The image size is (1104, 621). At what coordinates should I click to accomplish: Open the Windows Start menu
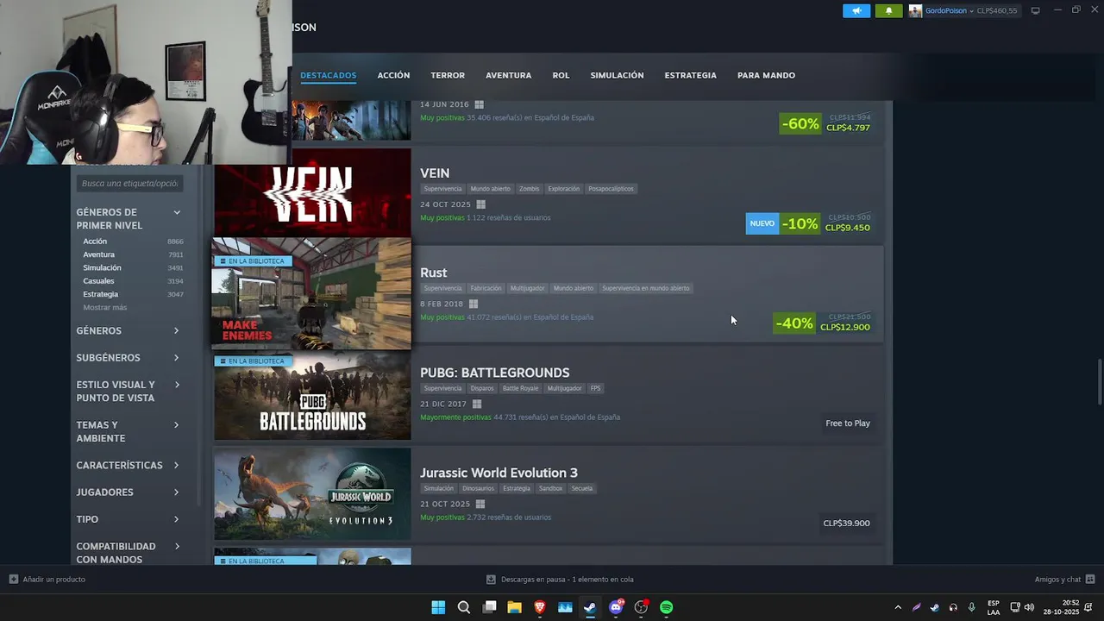(x=438, y=607)
